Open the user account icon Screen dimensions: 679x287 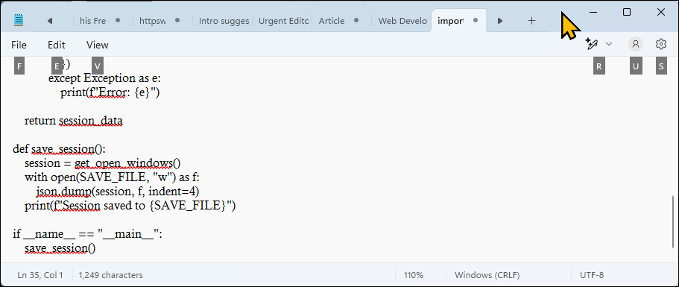[x=636, y=44]
